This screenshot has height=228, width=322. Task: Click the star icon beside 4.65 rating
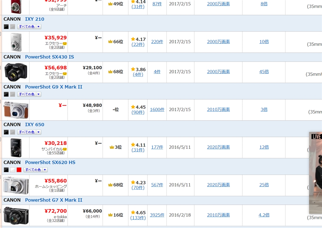pos(133,212)
